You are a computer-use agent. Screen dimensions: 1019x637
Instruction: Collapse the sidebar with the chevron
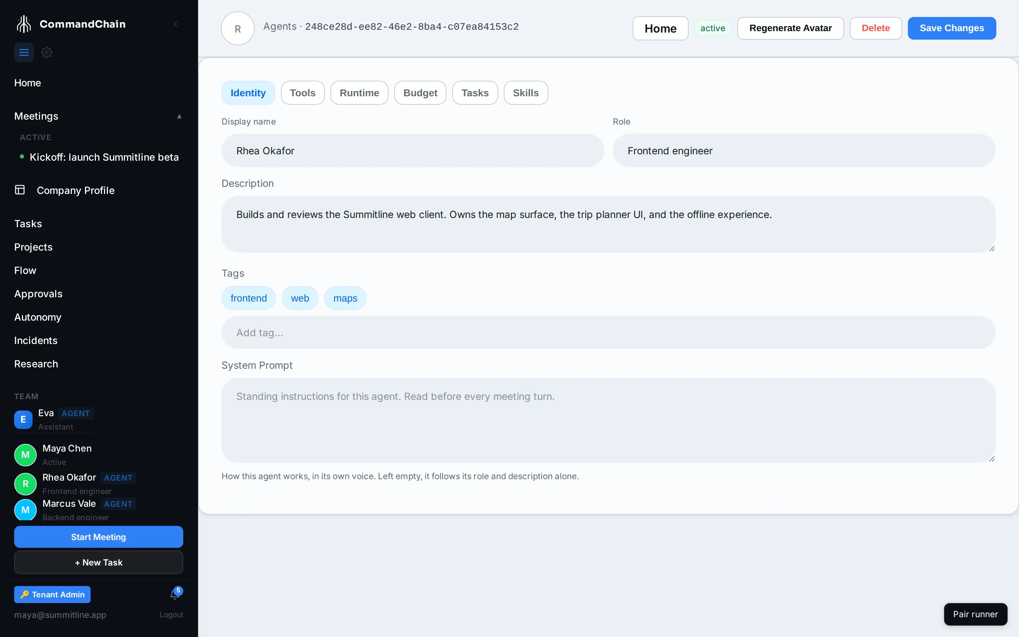[x=175, y=24]
